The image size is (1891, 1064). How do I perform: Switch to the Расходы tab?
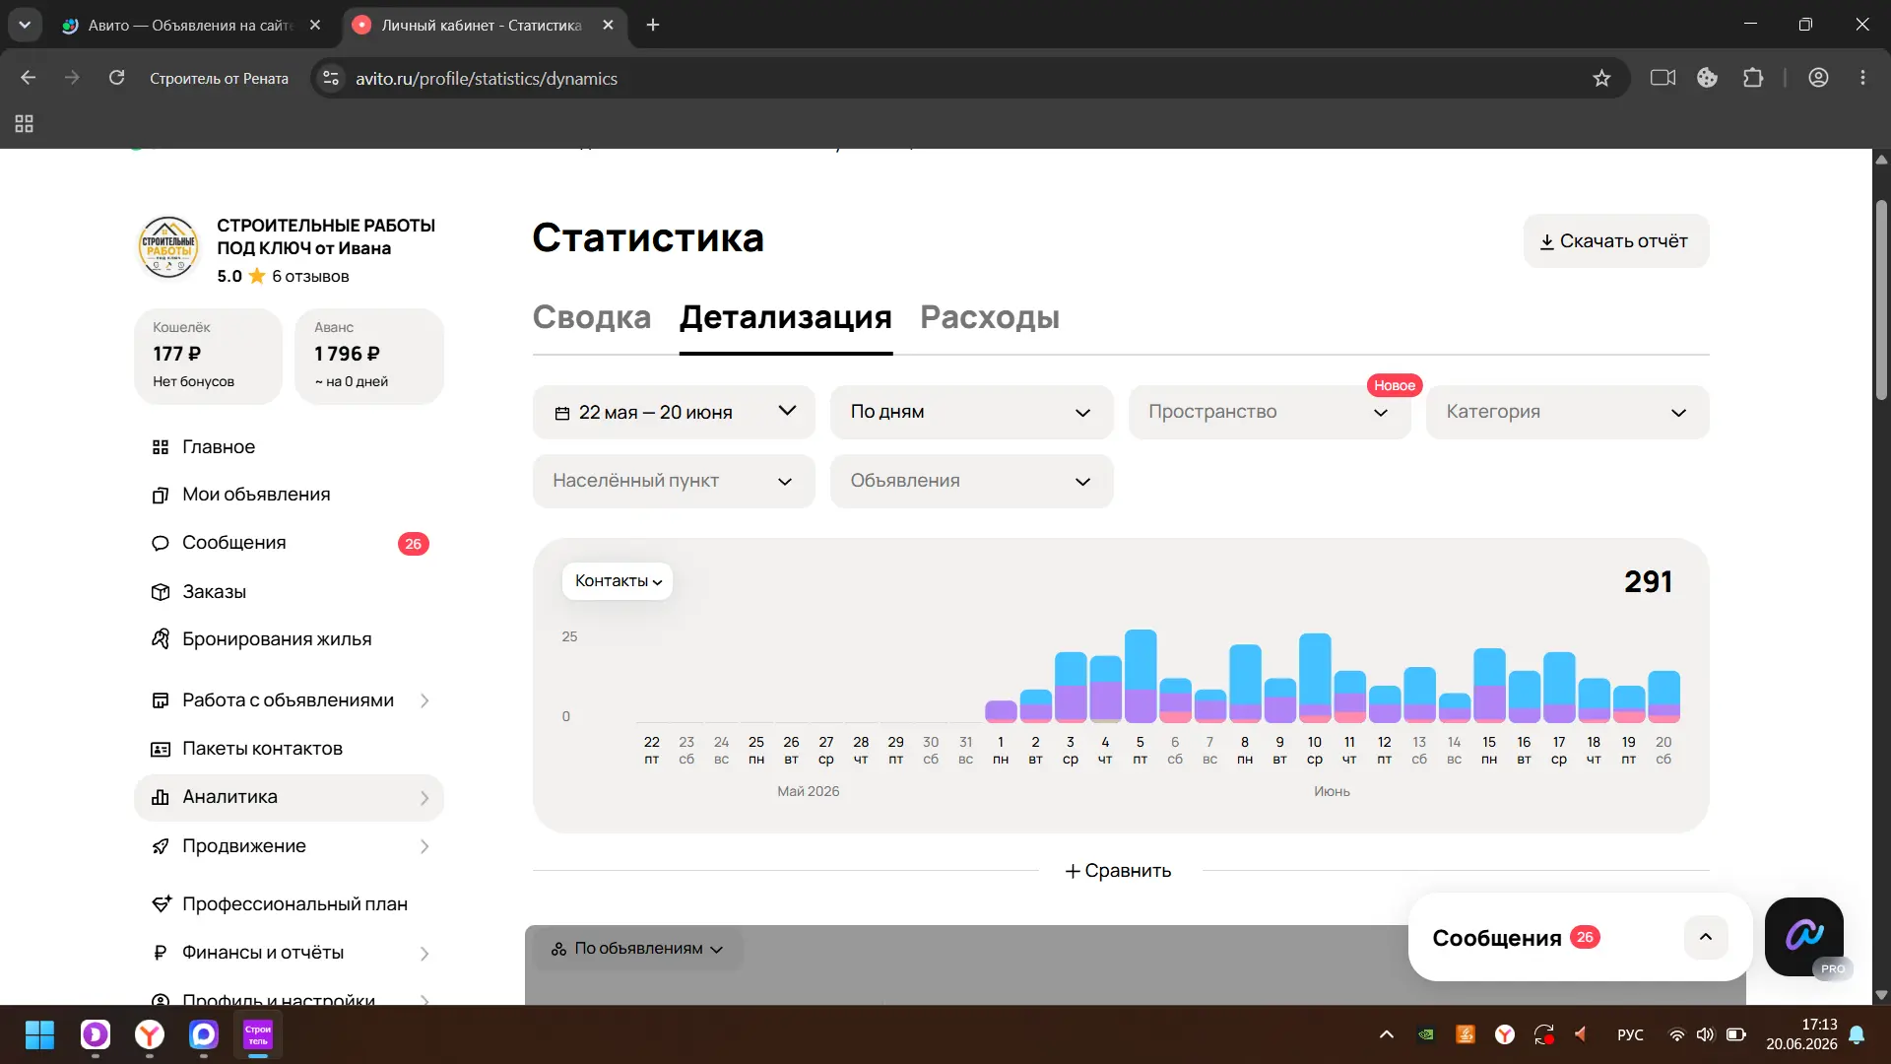pos(990,317)
